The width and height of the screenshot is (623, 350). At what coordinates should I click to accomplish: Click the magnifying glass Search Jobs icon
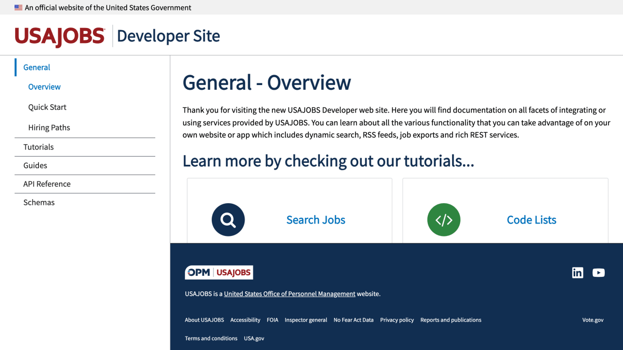pos(228,220)
